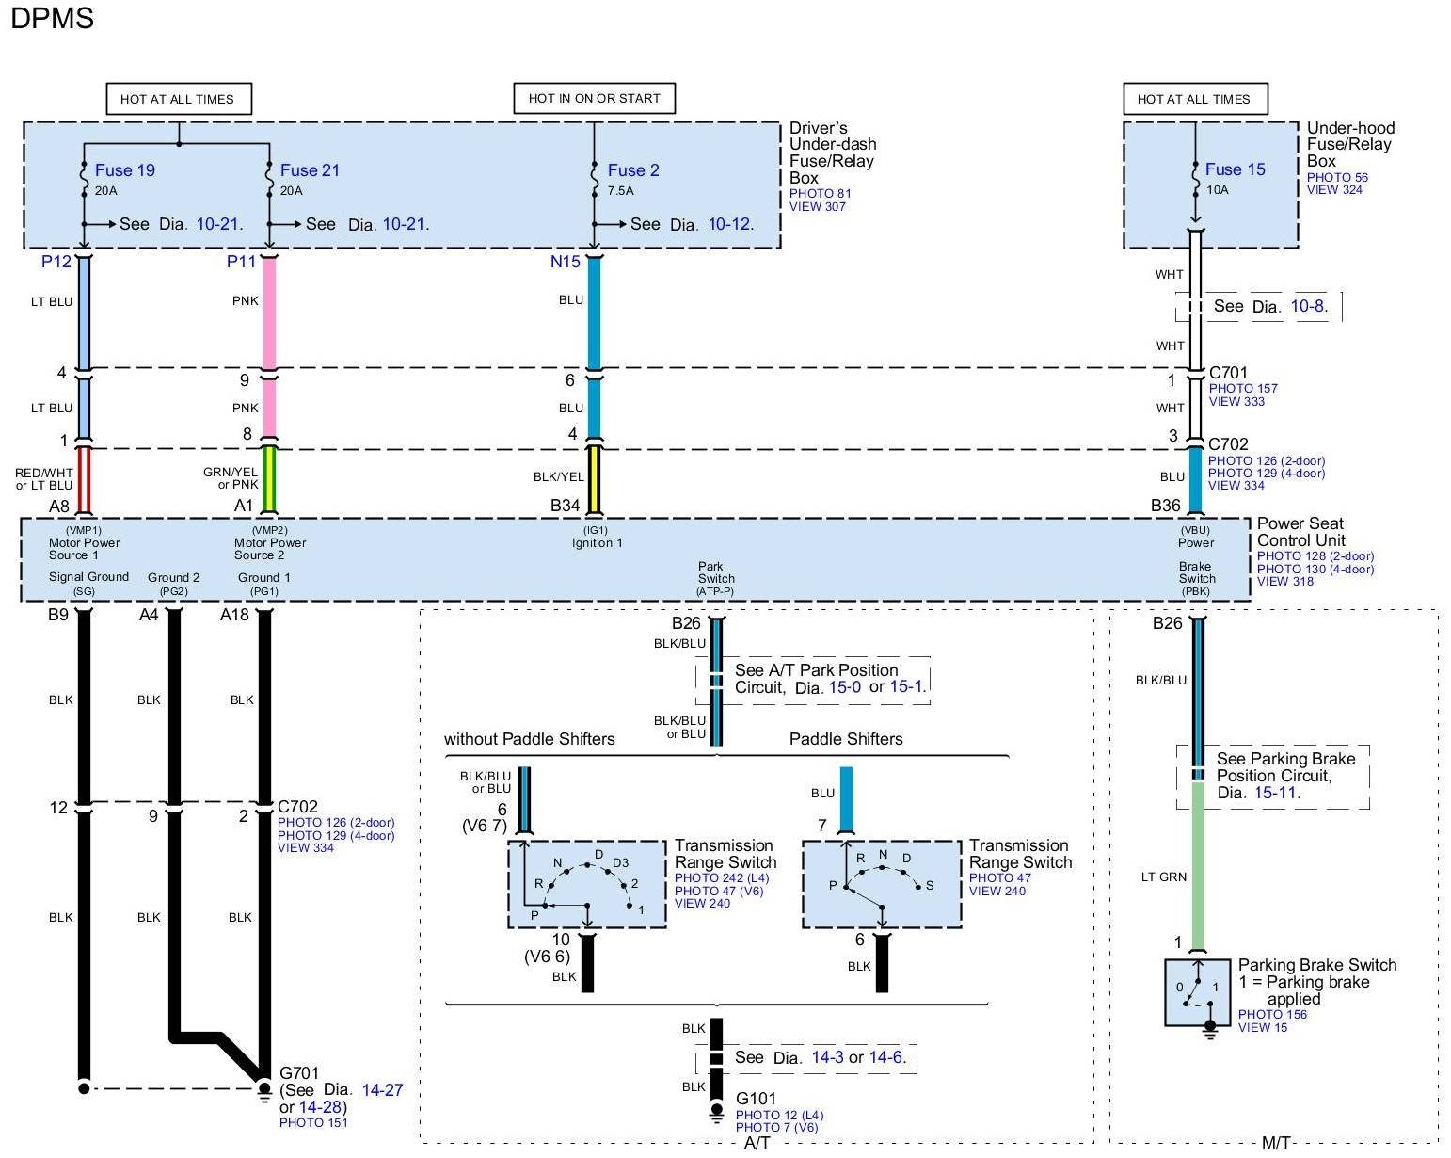Select the N15 connector label

(565, 262)
